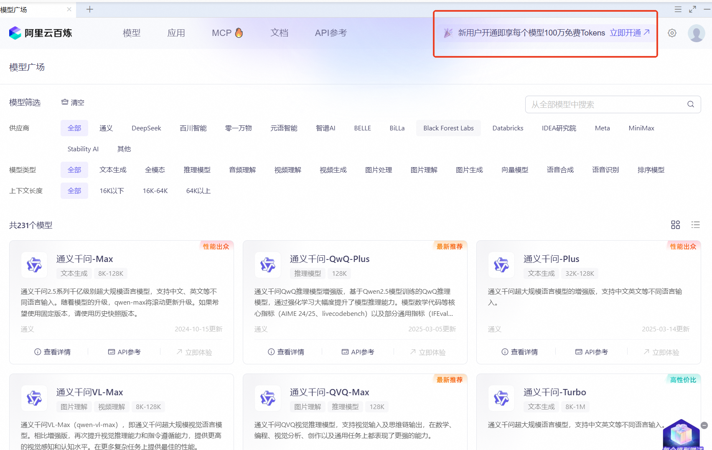
Task: Filter providers by 通义
Action: tap(106, 128)
